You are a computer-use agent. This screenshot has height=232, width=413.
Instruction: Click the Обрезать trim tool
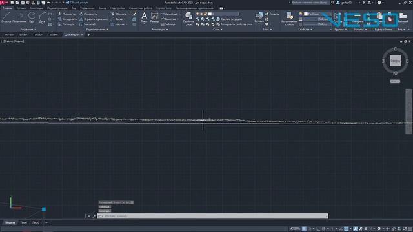pos(119,14)
